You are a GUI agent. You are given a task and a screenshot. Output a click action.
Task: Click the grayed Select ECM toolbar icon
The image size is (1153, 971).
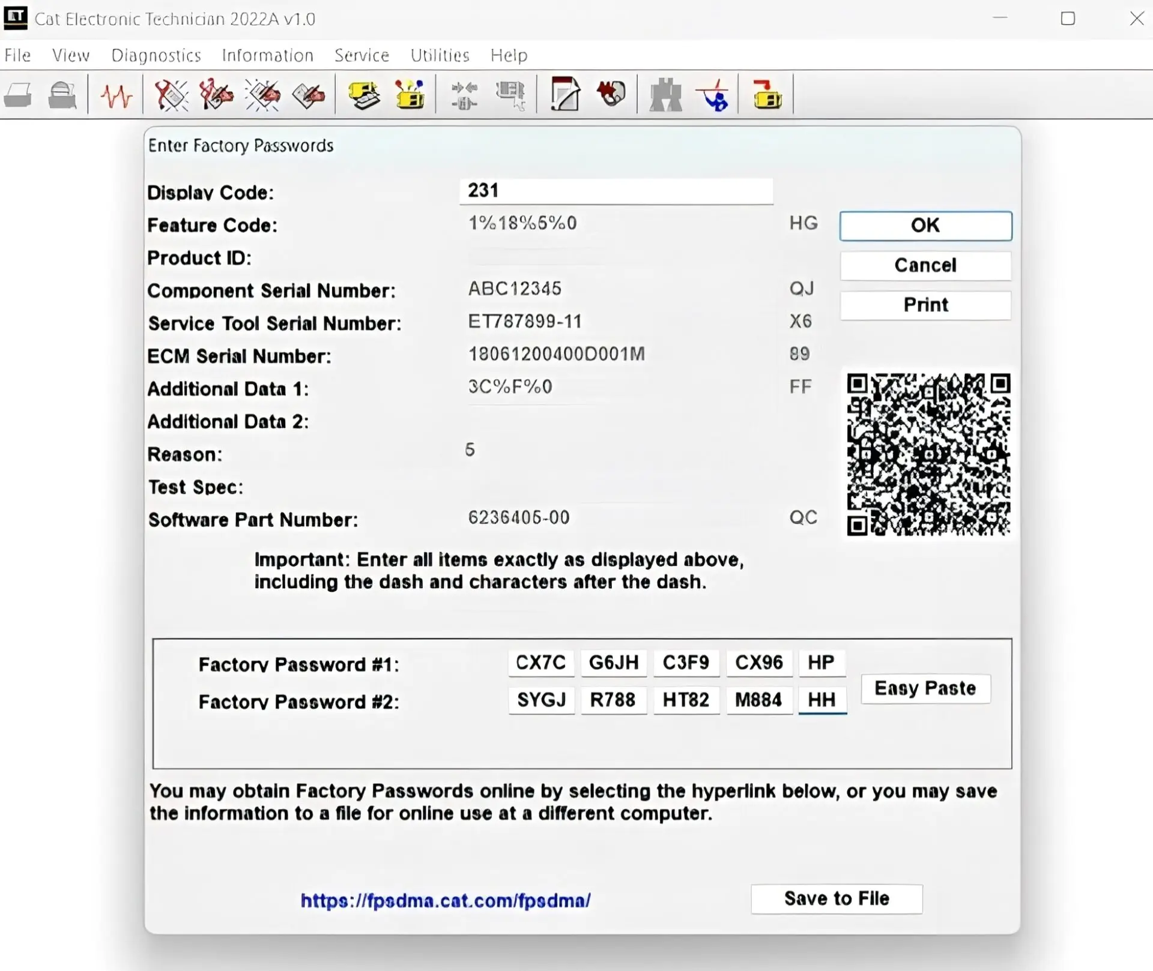511,95
